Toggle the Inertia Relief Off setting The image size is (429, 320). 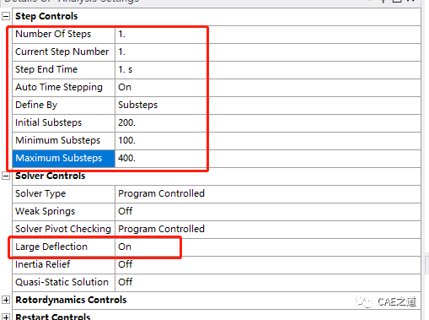tap(268, 265)
